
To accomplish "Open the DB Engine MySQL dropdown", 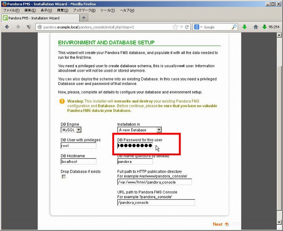I will click(x=71, y=130).
